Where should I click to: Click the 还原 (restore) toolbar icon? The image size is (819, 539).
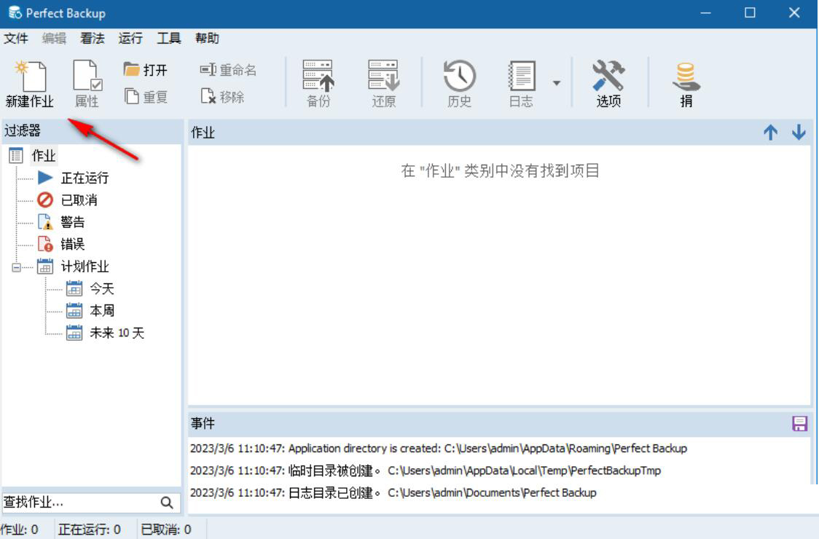click(x=384, y=84)
